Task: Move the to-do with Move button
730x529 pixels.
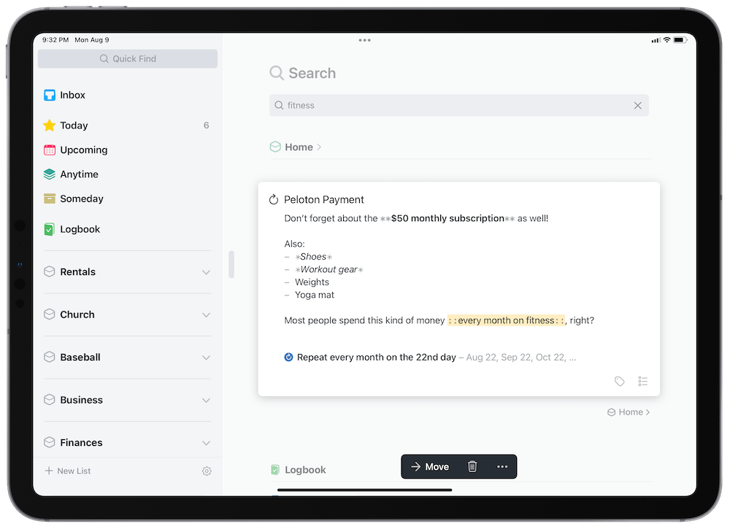Action: coord(430,467)
